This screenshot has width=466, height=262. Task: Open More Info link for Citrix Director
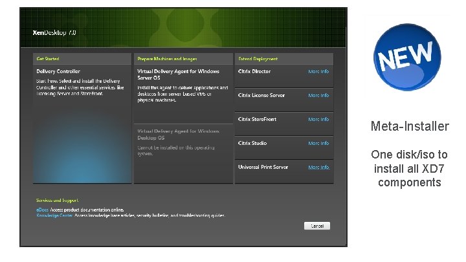(x=318, y=72)
